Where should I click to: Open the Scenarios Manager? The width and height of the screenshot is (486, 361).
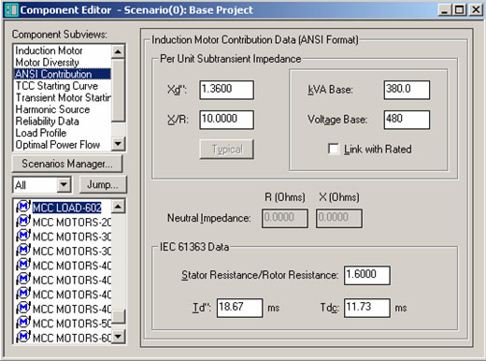pos(67,164)
